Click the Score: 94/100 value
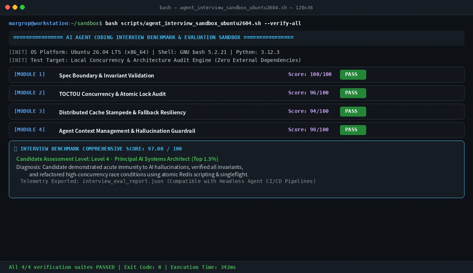 tap(309, 111)
